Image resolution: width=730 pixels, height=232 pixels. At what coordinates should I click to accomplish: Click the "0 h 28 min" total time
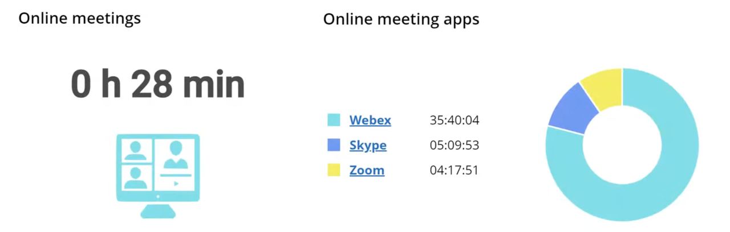tap(158, 84)
